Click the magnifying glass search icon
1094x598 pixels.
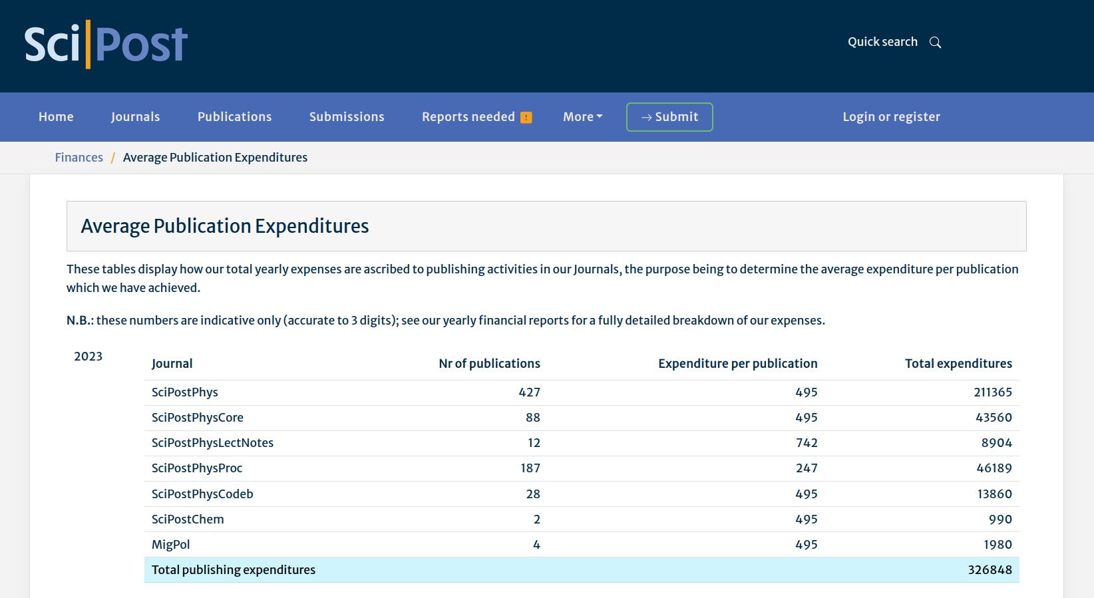935,43
